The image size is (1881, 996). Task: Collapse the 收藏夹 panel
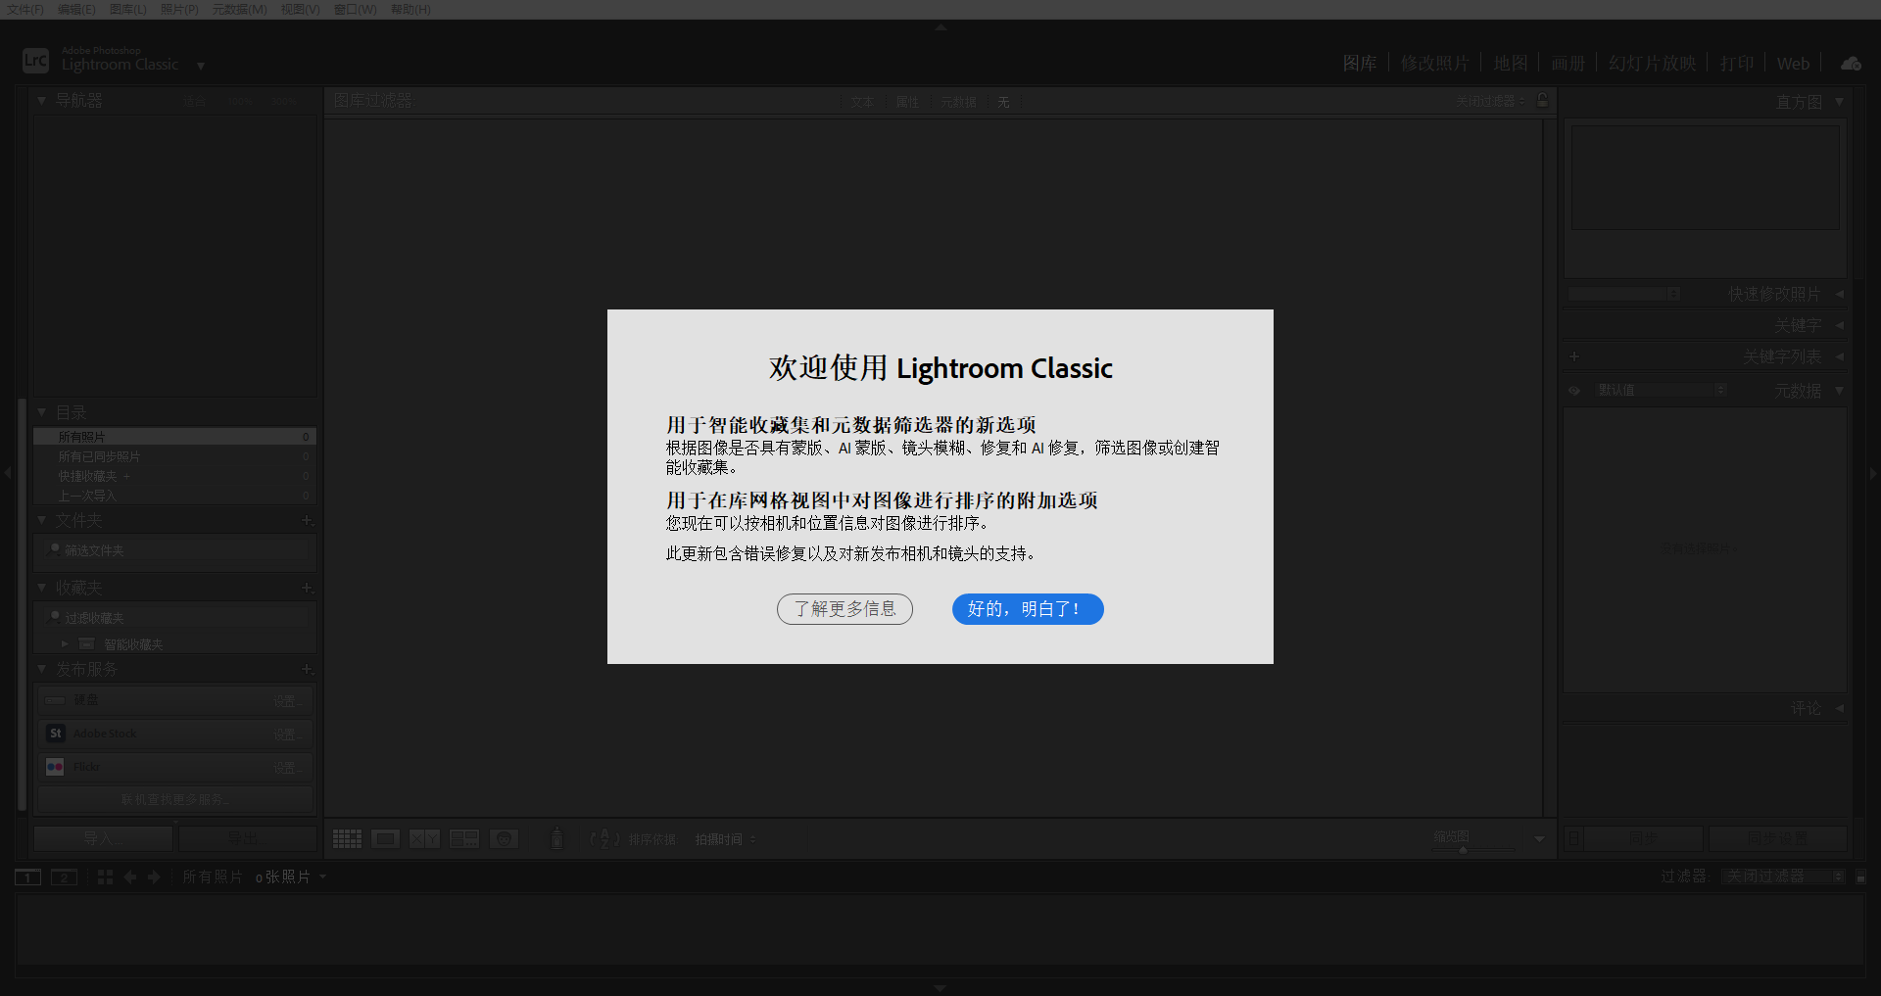pos(42,588)
